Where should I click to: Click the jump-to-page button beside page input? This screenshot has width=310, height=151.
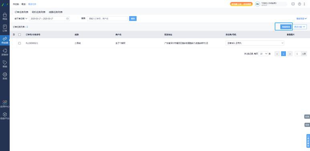click(x=304, y=54)
